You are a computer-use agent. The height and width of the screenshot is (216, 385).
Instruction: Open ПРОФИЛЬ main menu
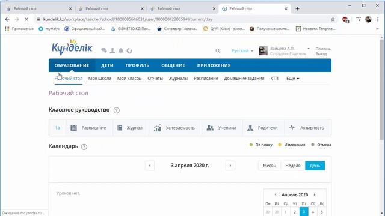tap(138, 65)
